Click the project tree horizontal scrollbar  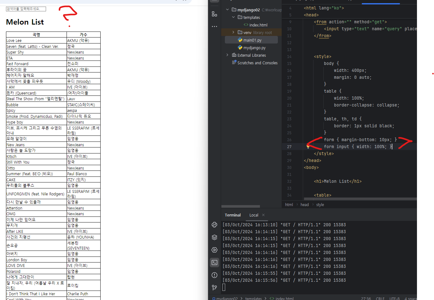pyautogui.click(x=241, y=207)
